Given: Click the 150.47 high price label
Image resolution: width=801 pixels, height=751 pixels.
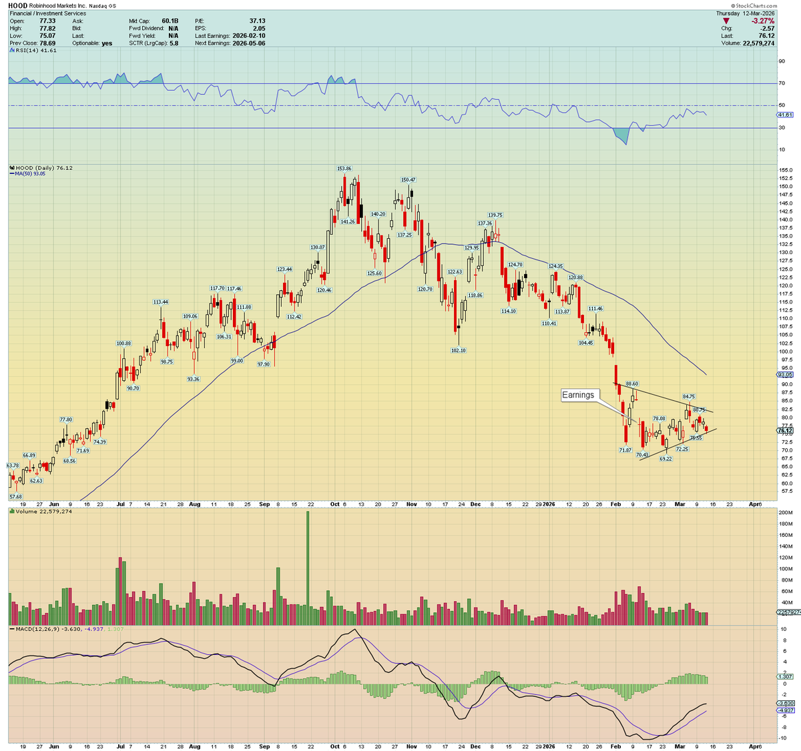Looking at the screenshot, I should [x=408, y=180].
